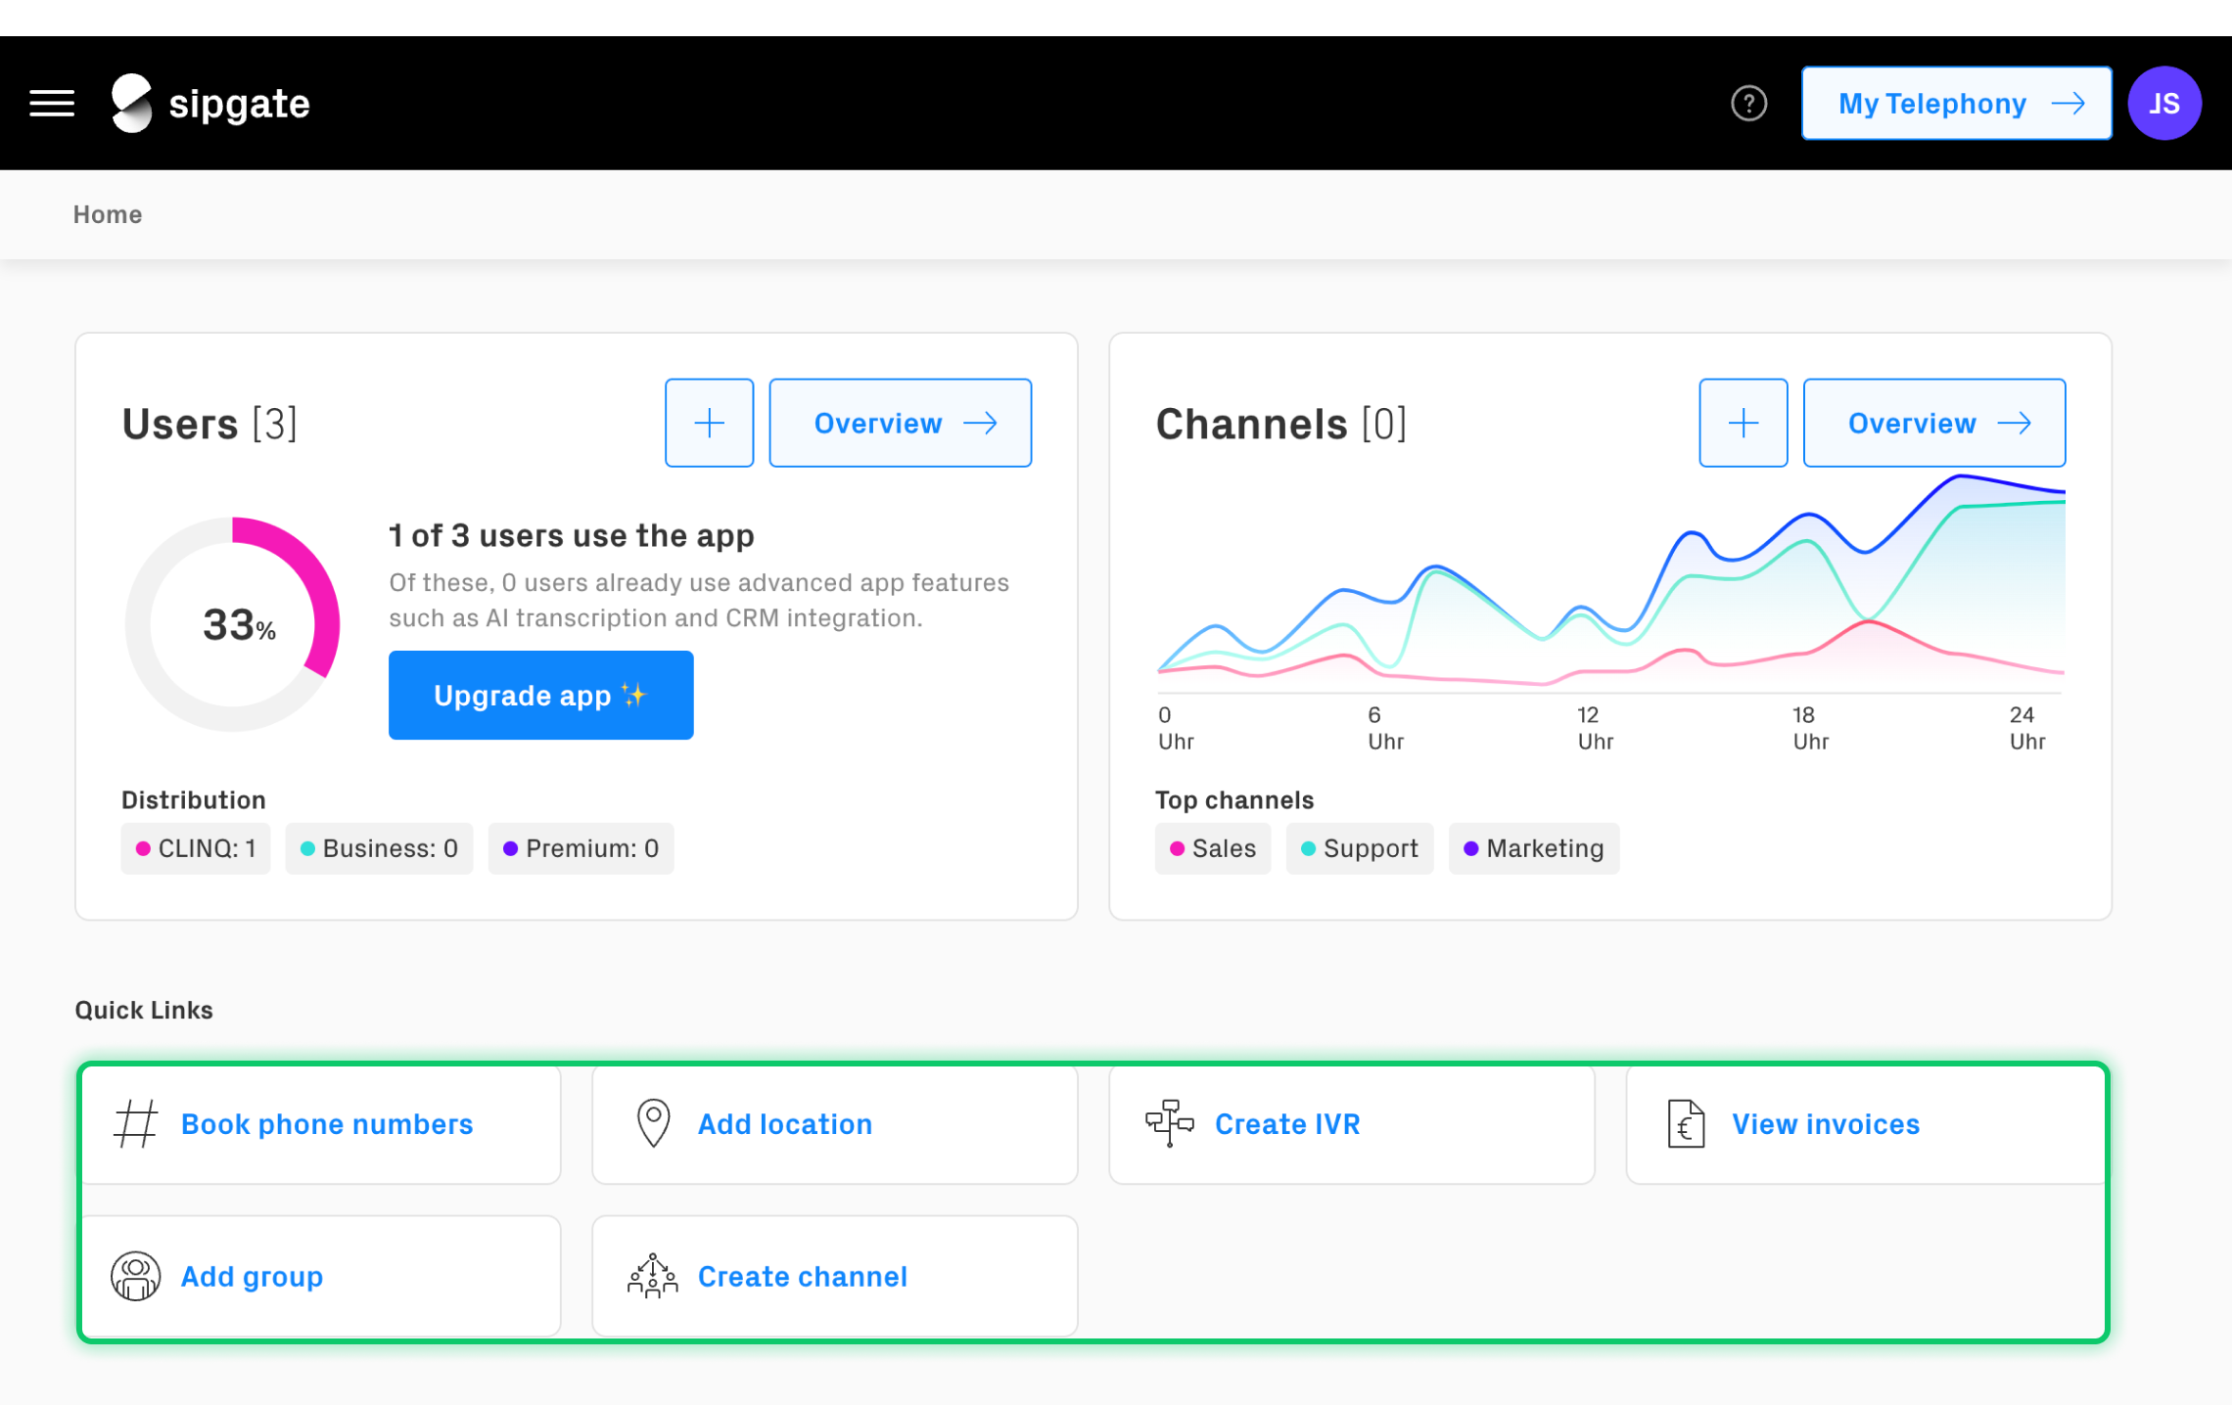Click the Home breadcrumb
This screenshot has height=1405, width=2232.
click(108, 214)
